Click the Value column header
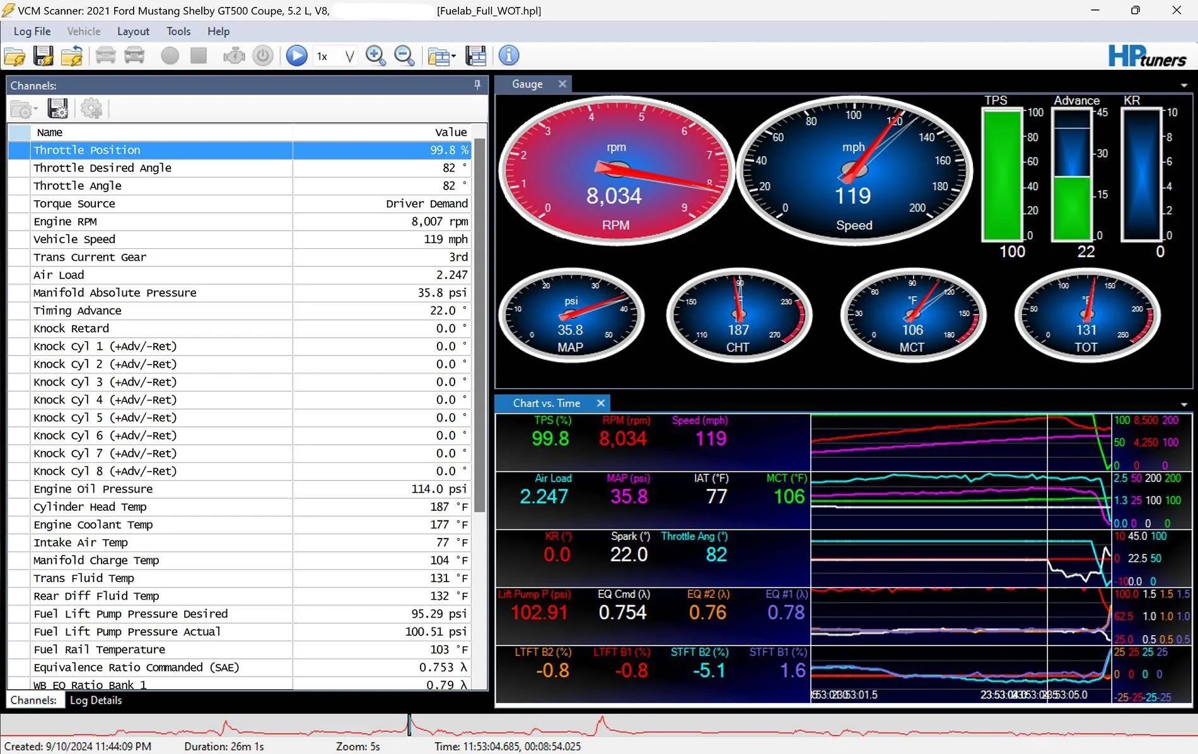 [381, 132]
